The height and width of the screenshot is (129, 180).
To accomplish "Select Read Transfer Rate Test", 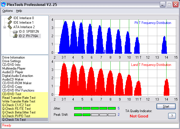I will [x=25, y=98].
